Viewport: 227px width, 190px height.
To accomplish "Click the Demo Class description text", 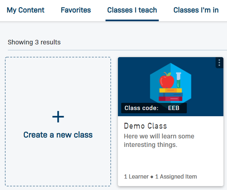I will tap(159, 140).
